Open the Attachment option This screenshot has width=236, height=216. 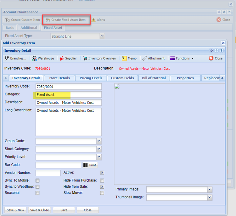click(x=153, y=58)
